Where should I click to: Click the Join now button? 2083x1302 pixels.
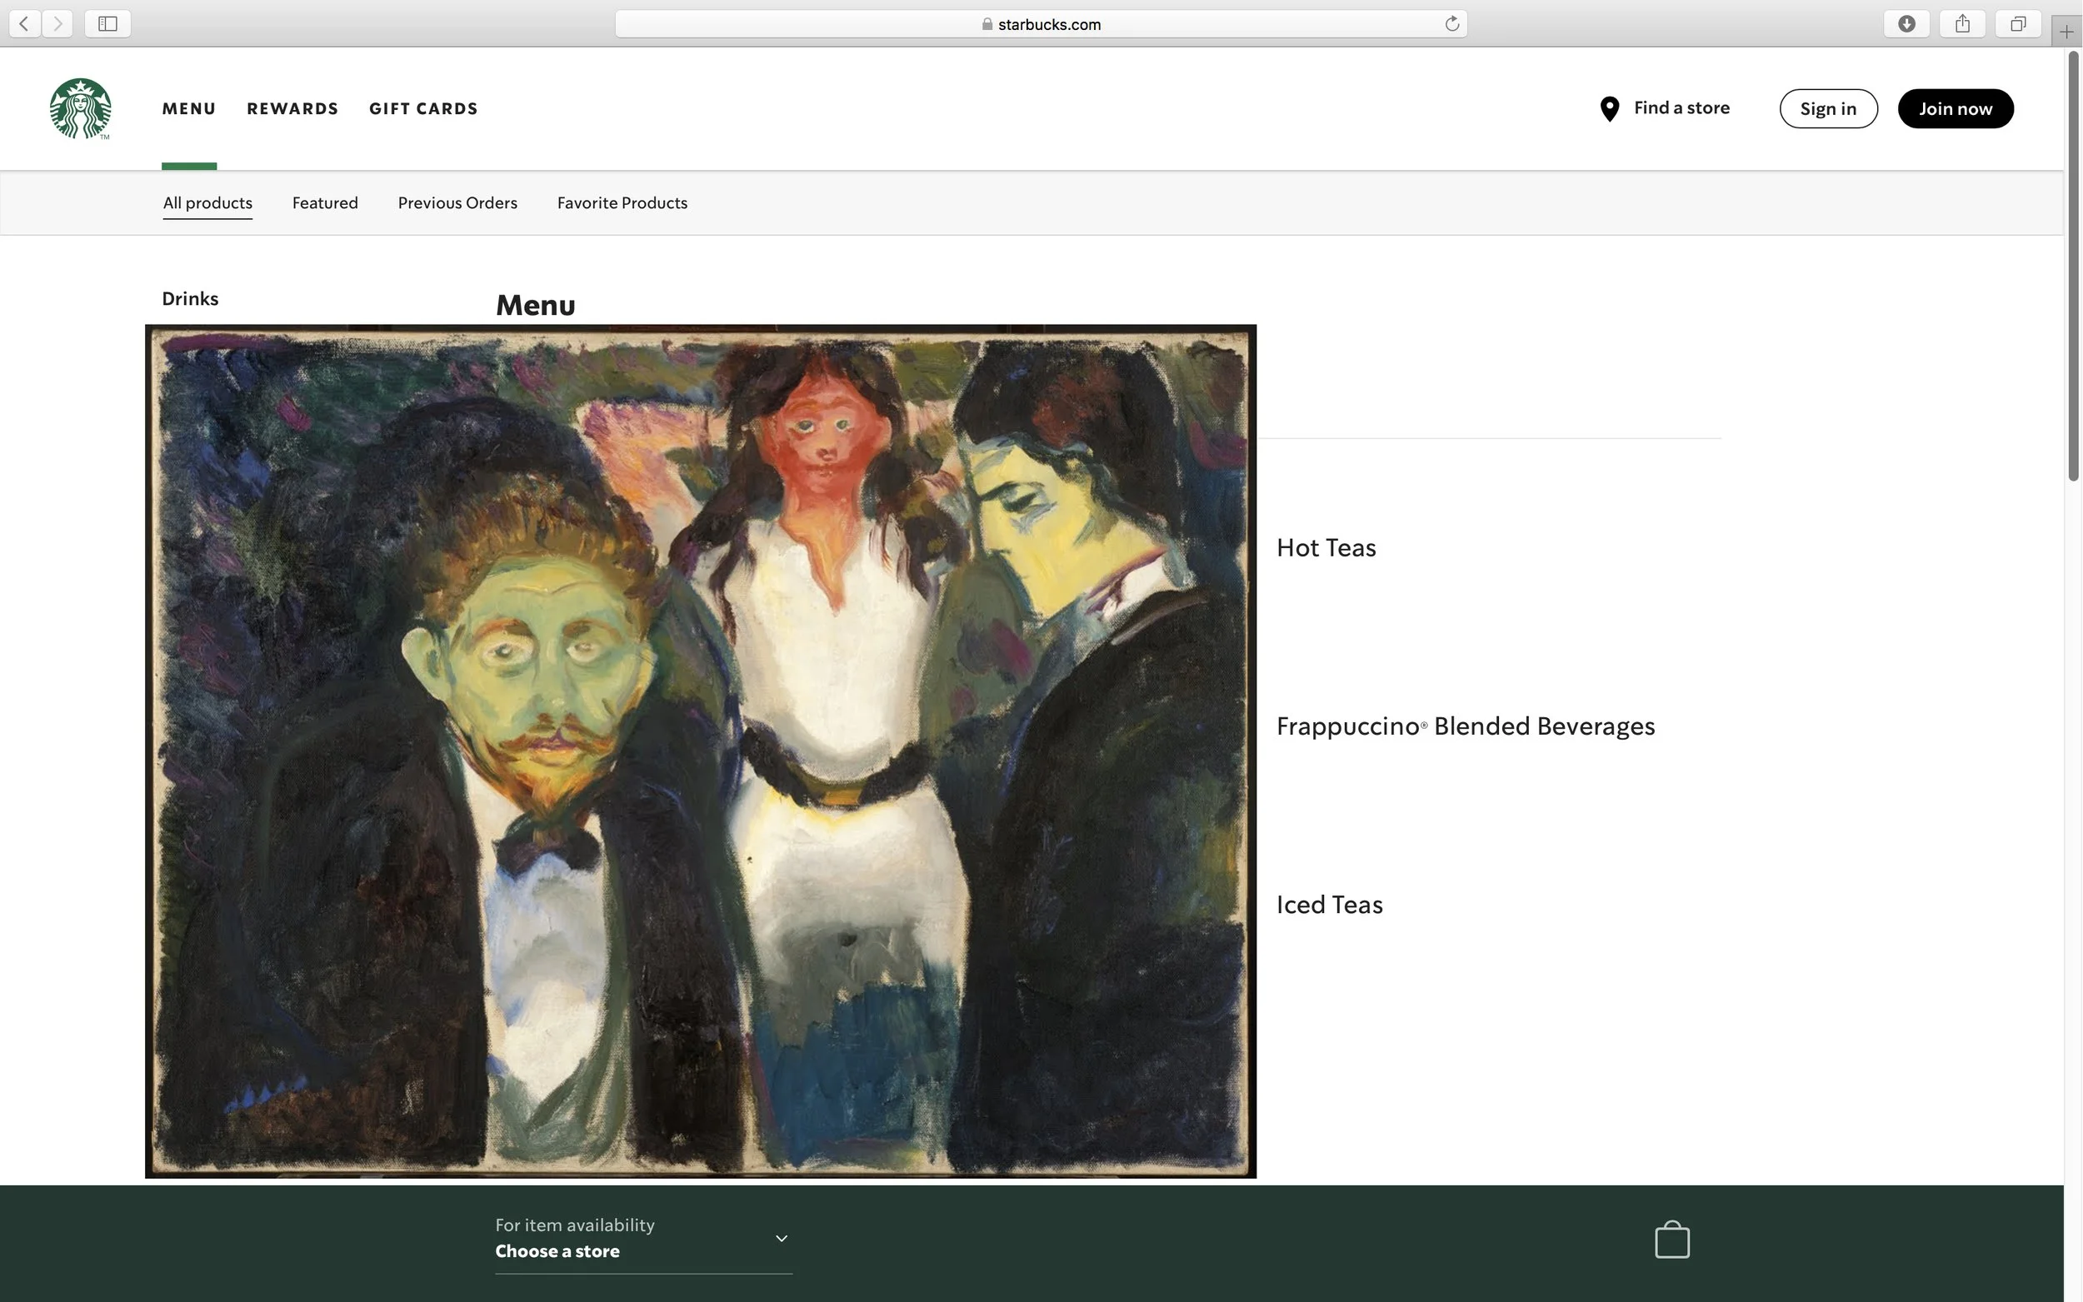[1955, 108]
